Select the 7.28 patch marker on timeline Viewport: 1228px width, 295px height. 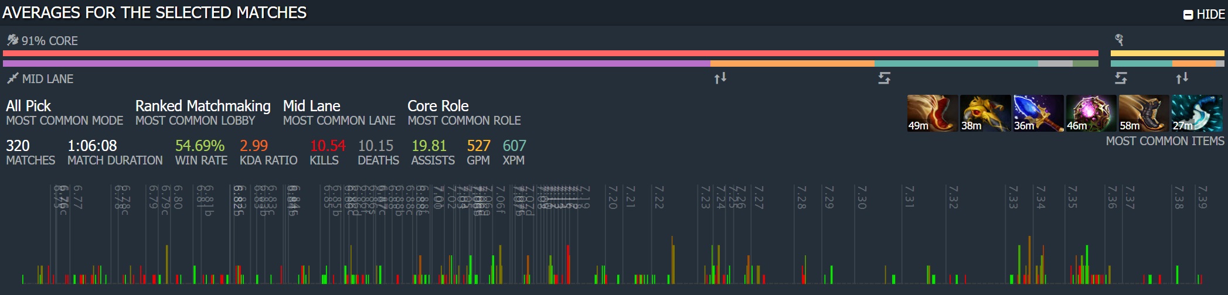801,197
